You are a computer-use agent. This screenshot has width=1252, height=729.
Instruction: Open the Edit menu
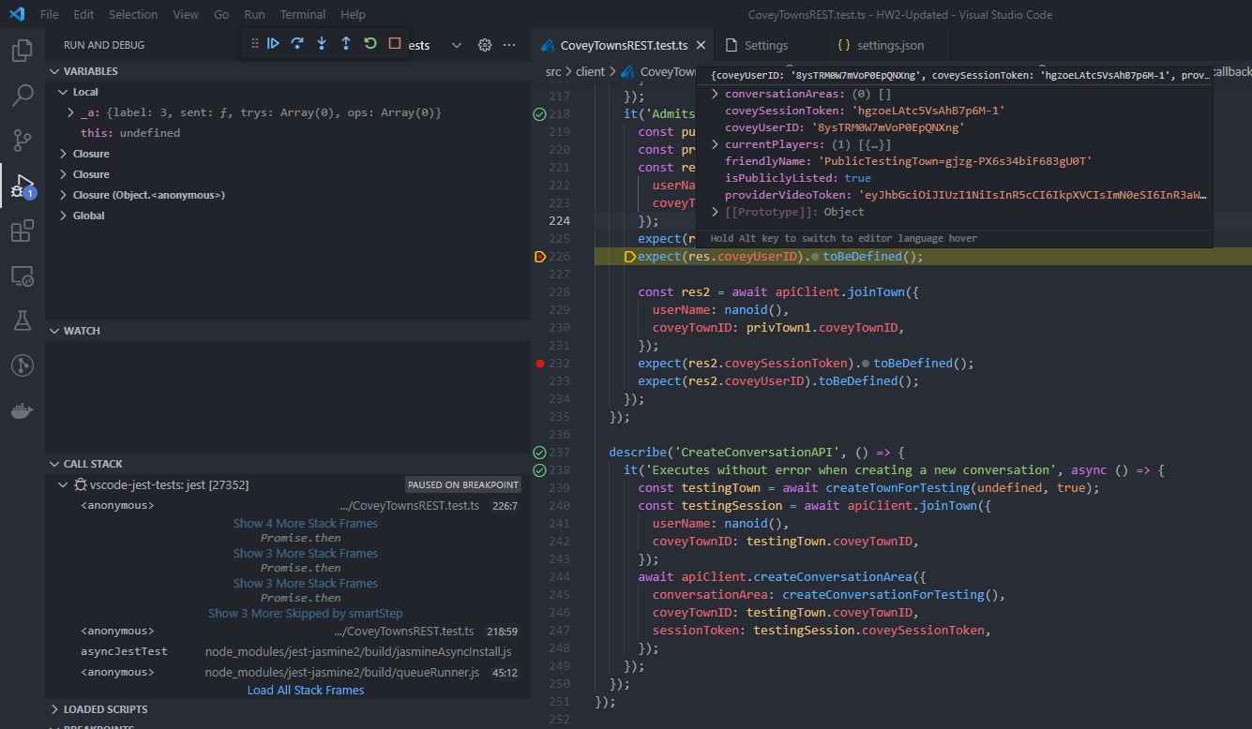[83, 14]
